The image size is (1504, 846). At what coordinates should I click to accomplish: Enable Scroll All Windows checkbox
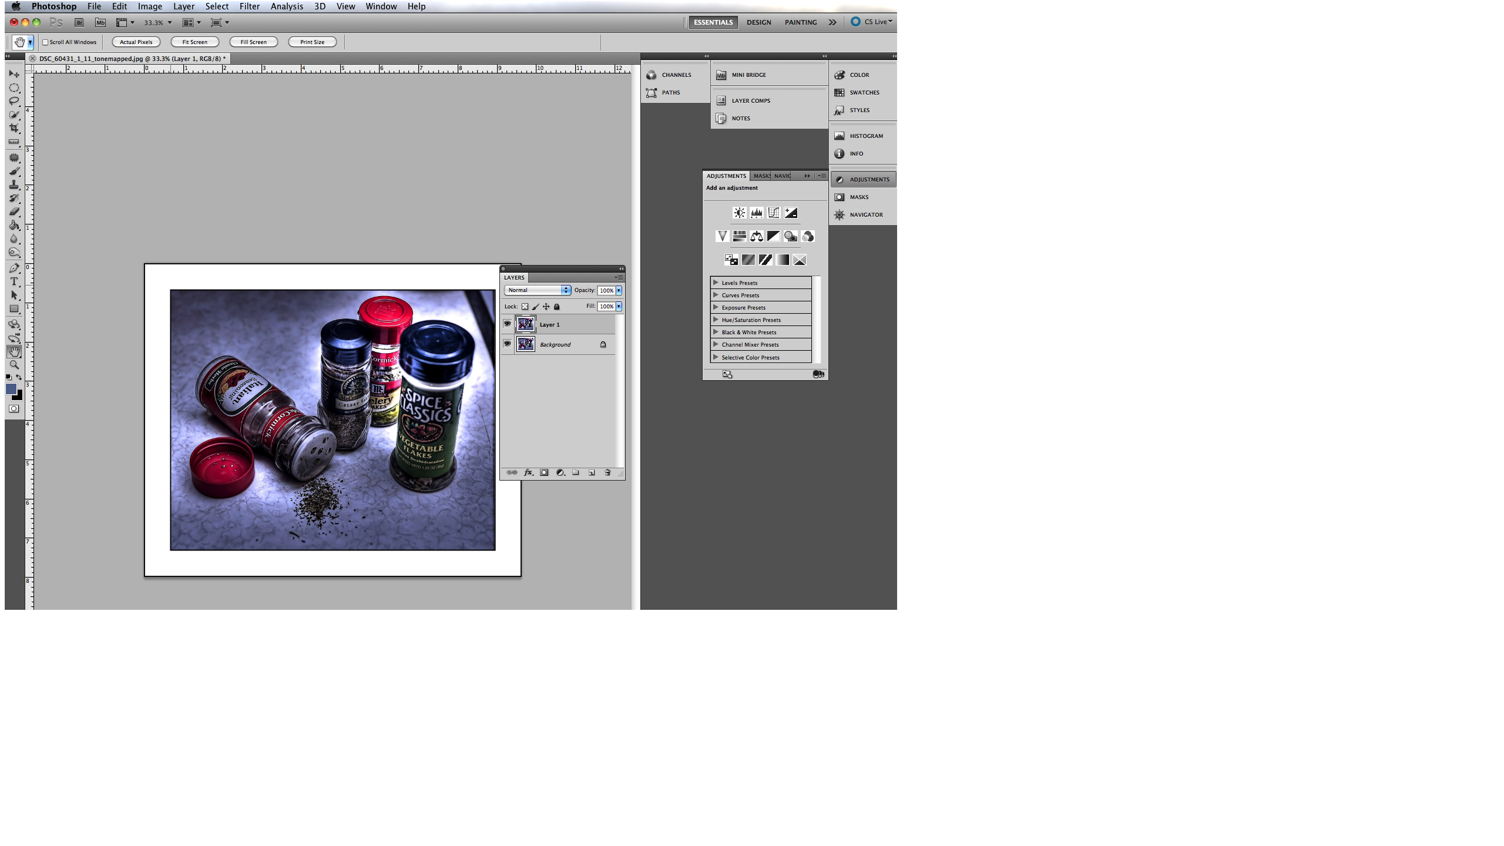pyautogui.click(x=45, y=42)
